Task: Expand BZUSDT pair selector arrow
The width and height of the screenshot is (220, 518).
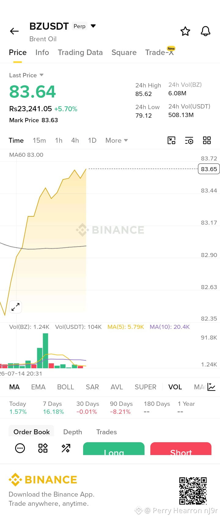Action: tap(94, 26)
